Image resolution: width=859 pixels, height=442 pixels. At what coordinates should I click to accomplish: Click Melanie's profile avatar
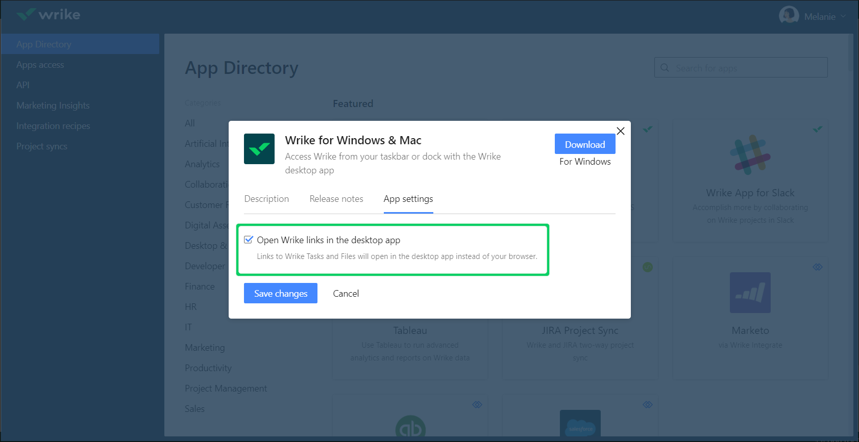coord(789,15)
